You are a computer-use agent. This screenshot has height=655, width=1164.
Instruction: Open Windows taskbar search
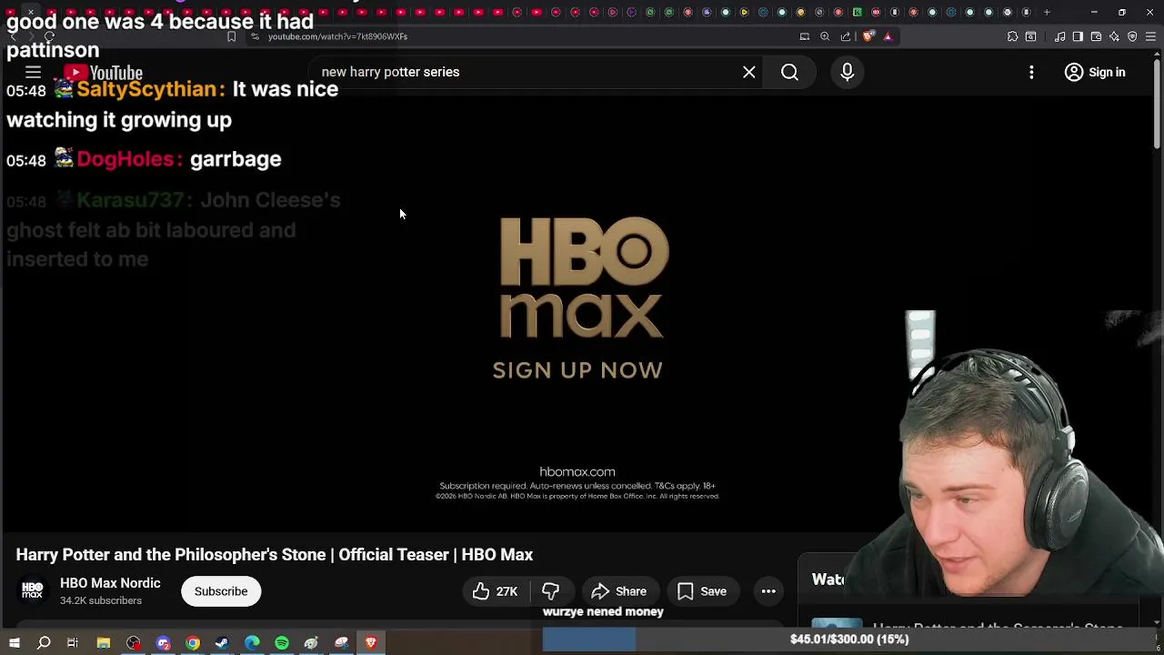44,643
